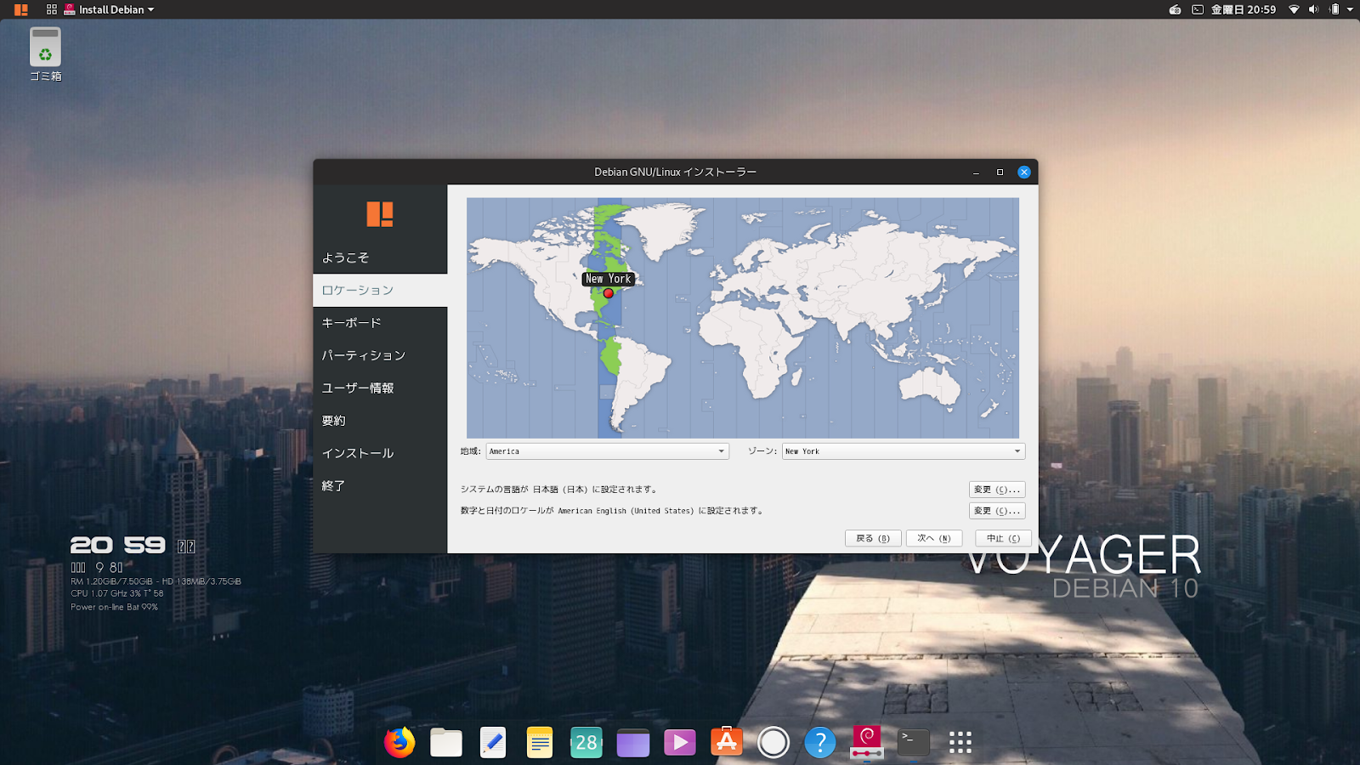Expand the system menu arrow in top bar
Image resolution: width=1360 pixels, height=765 pixels.
tap(1351, 9)
